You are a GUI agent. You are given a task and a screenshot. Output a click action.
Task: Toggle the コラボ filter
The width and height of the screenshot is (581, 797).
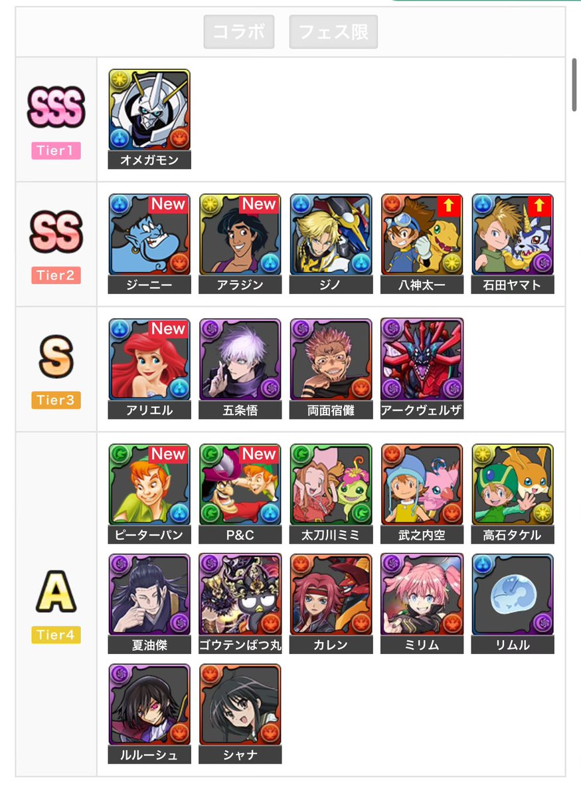click(x=238, y=31)
